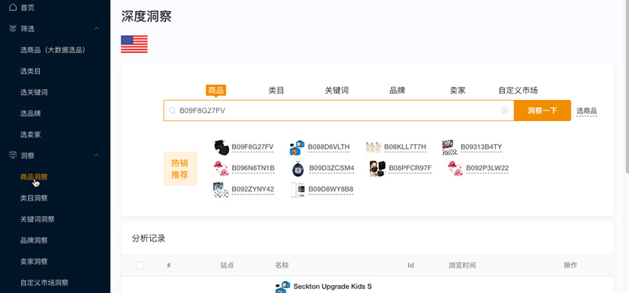Screen dimensions: 629x293
Task: Switch to the 关键词 search tab
Action: [x=337, y=91]
